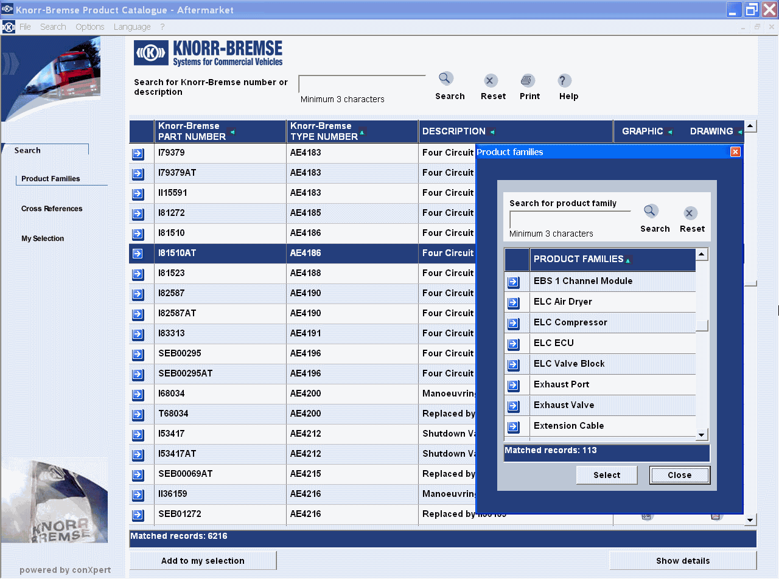The image size is (779, 579).
Task: Click arrow icon beside Exhaust Port
Action: coord(514,386)
